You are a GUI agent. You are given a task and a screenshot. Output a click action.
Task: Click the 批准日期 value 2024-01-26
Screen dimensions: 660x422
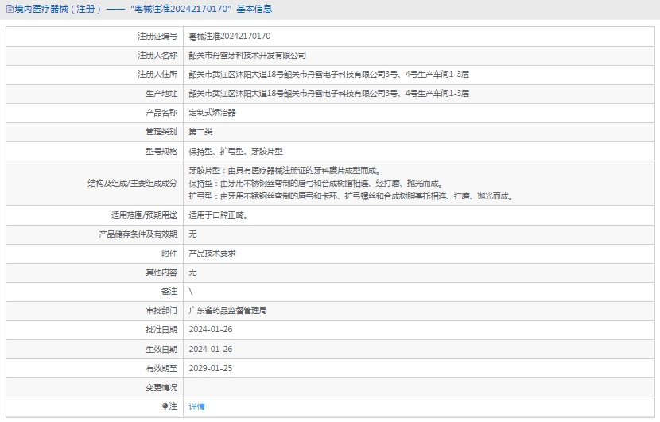210,330
